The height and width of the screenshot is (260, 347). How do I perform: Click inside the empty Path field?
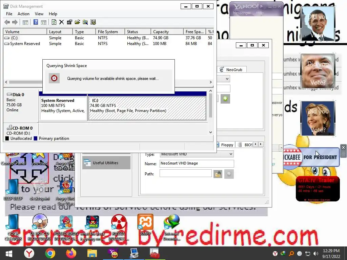(x=185, y=173)
